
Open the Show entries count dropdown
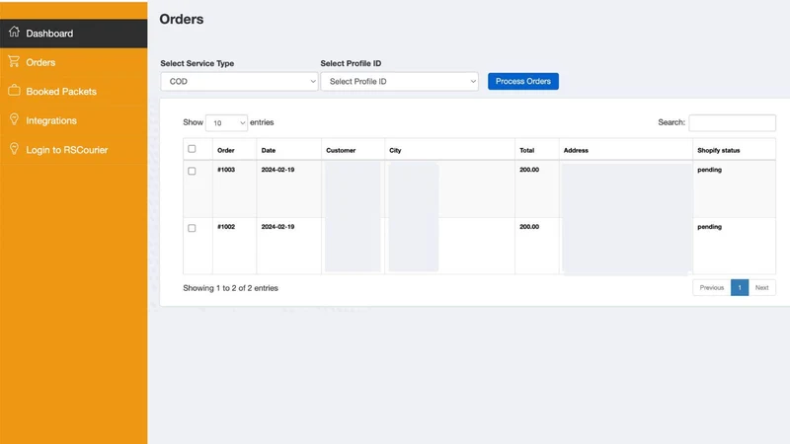click(226, 122)
